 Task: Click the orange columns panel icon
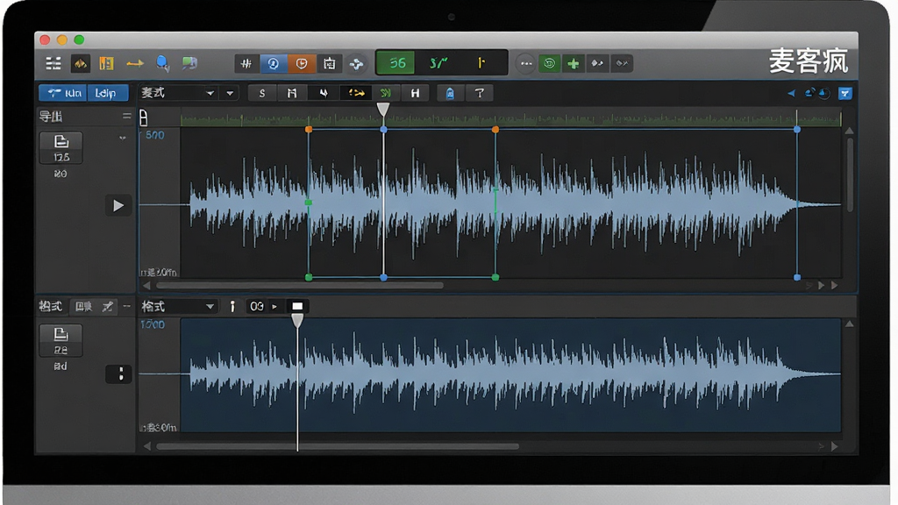(106, 63)
